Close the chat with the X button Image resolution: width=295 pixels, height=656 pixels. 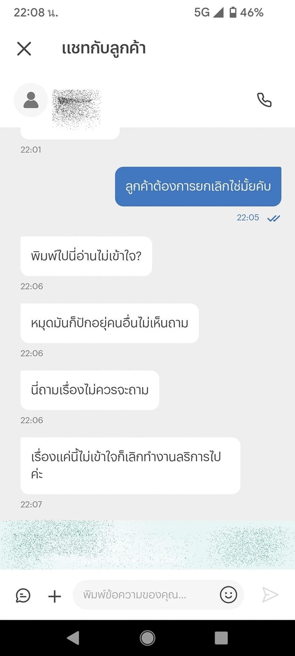24,49
